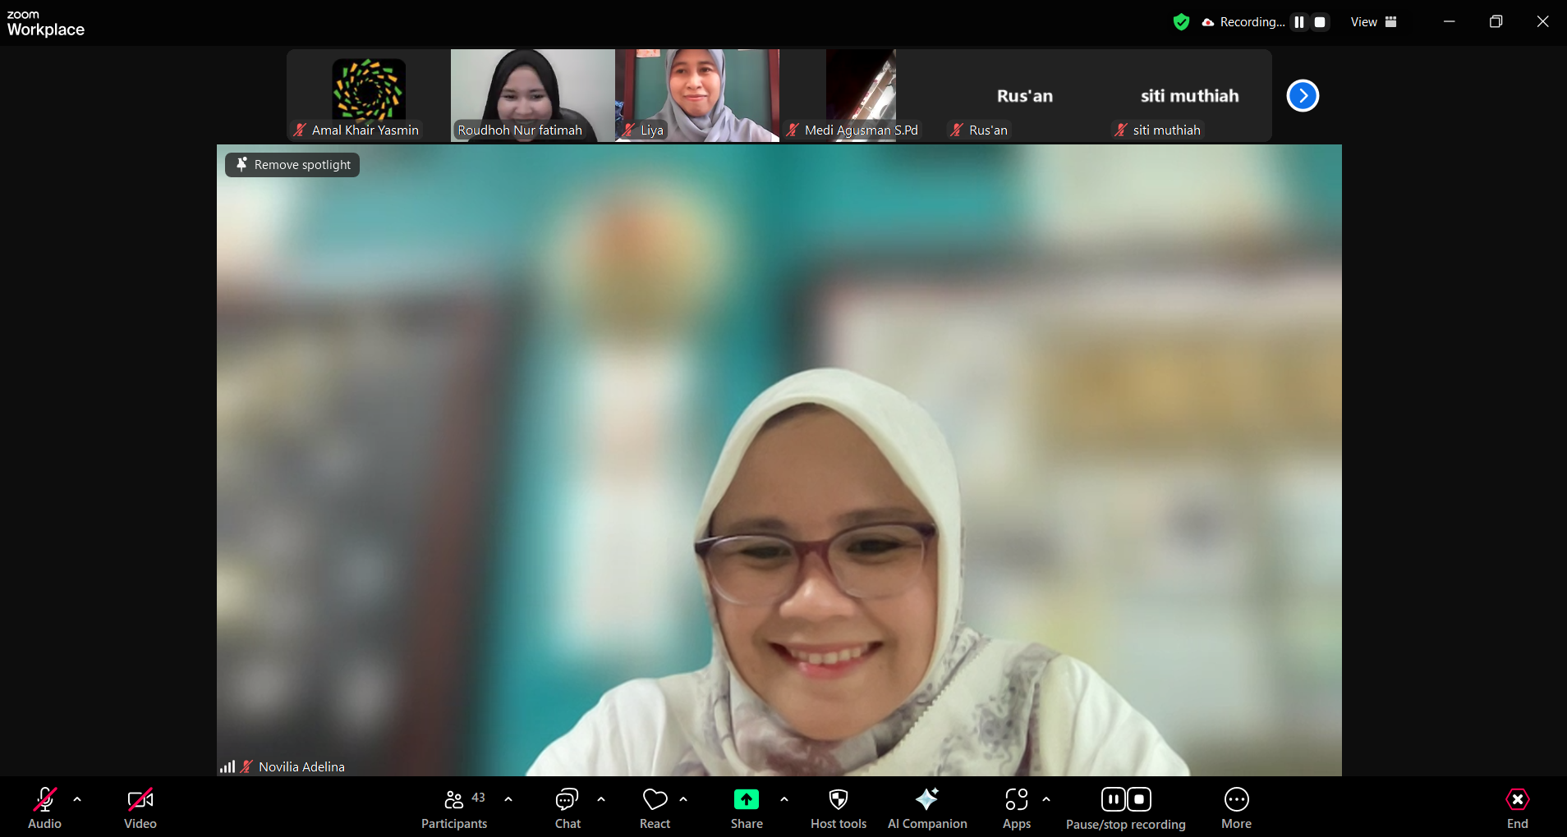Screen dimensions: 1567x837
Task: Start camera with the Video button
Action: click(x=140, y=808)
